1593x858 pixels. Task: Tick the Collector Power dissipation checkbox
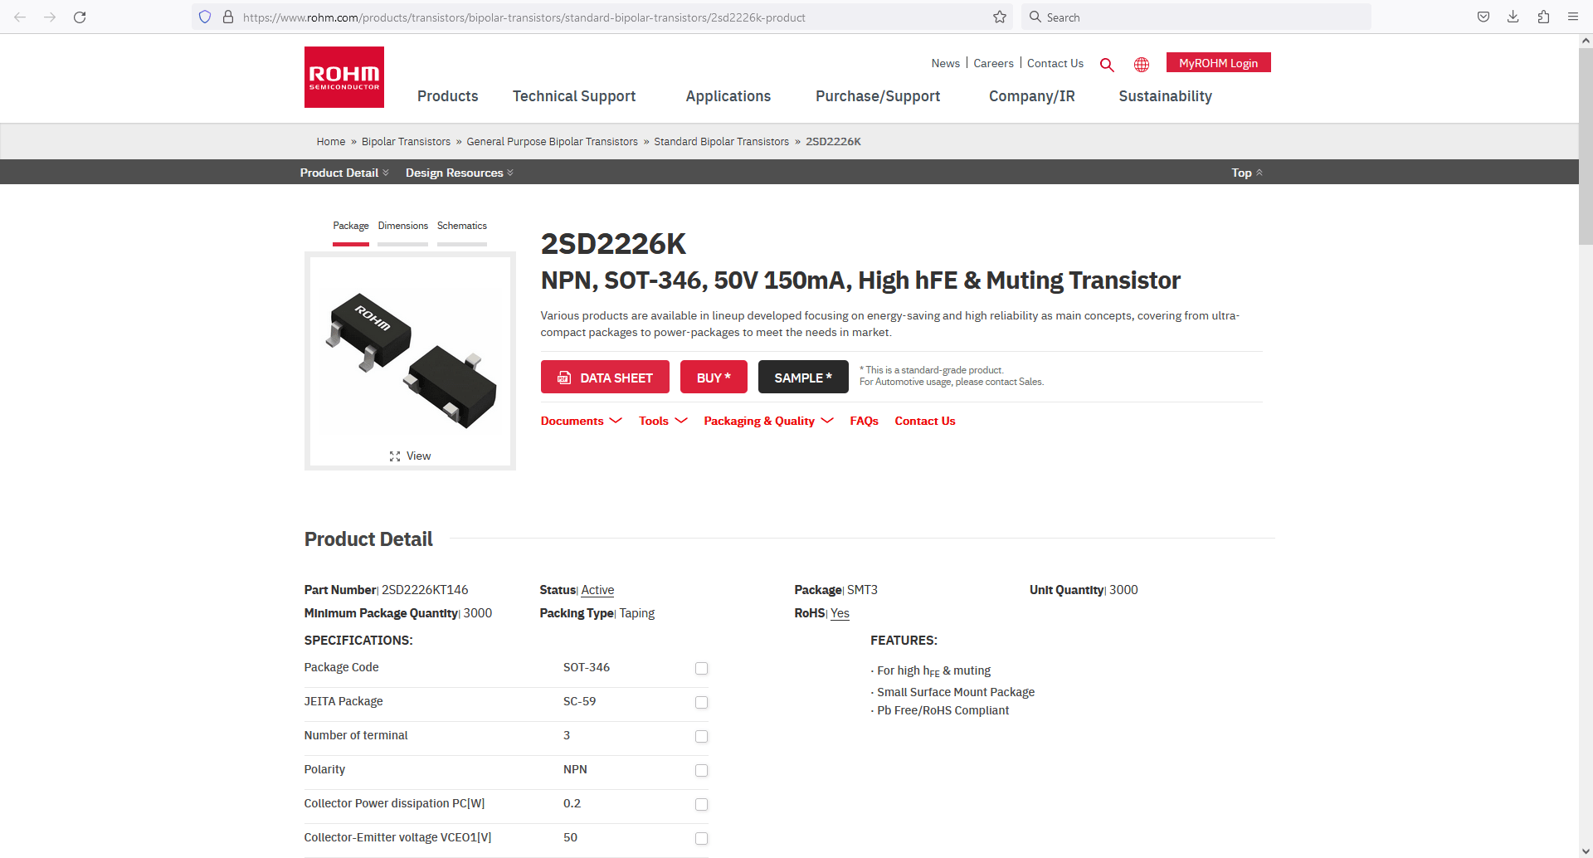click(701, 804)
